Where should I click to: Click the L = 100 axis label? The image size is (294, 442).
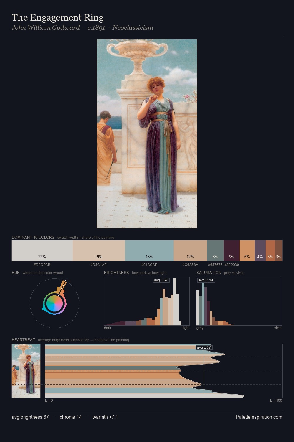(276, 400)
